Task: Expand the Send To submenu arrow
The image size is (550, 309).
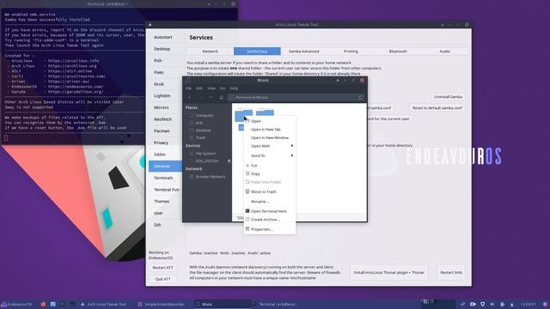Action: (292, 155)
